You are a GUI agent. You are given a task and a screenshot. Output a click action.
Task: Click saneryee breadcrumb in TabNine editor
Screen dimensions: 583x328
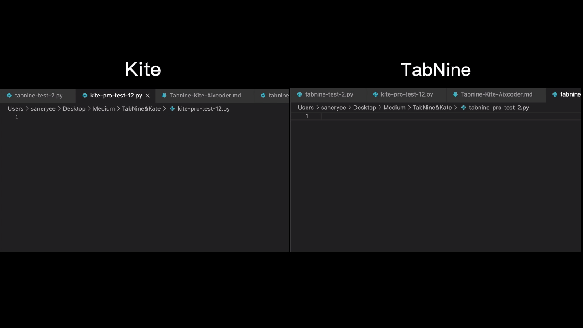coord(333,108)
